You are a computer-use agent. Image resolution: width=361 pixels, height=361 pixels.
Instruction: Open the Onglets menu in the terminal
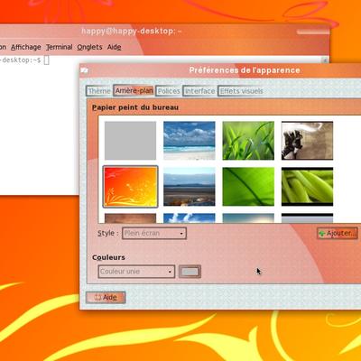click(89, 47)
